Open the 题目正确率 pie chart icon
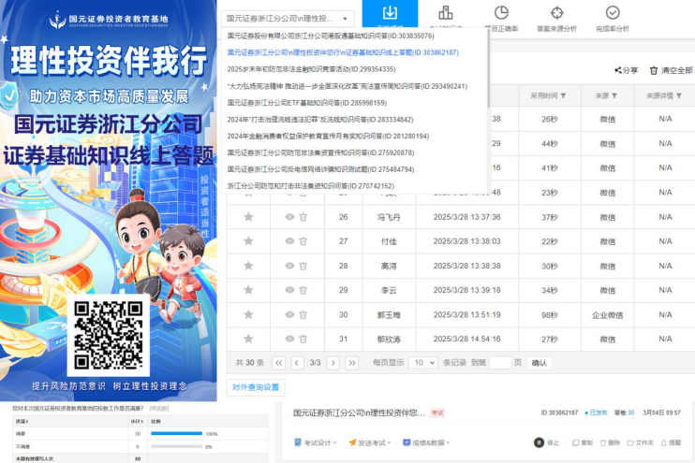The width and height of the screenshot is (695, 463). click(501, 13)
